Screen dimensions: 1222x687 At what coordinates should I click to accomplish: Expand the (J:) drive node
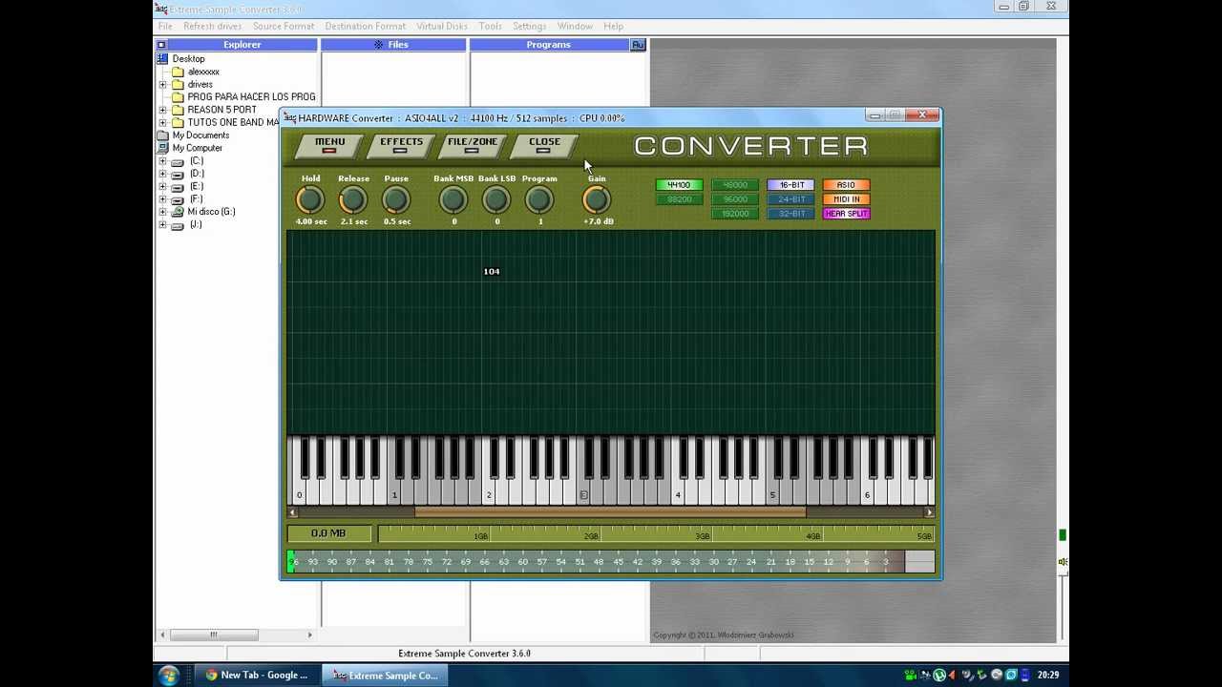[162, 225]
